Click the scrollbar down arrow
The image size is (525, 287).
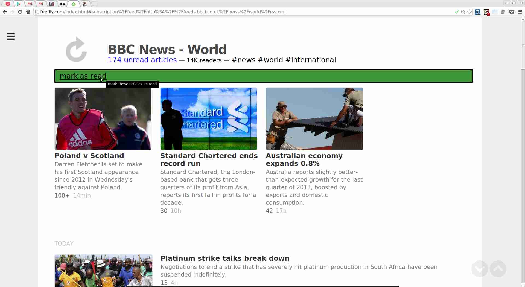pyautogui.click(x=523, y=285)
